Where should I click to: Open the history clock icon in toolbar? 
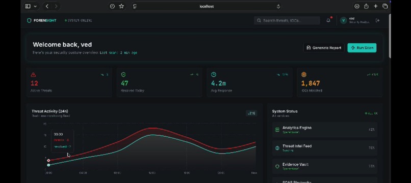(112, 6)
